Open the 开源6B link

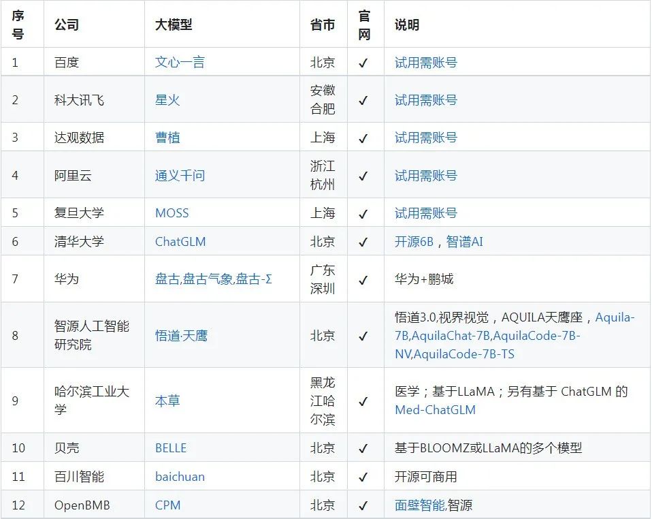click(414, 241)
